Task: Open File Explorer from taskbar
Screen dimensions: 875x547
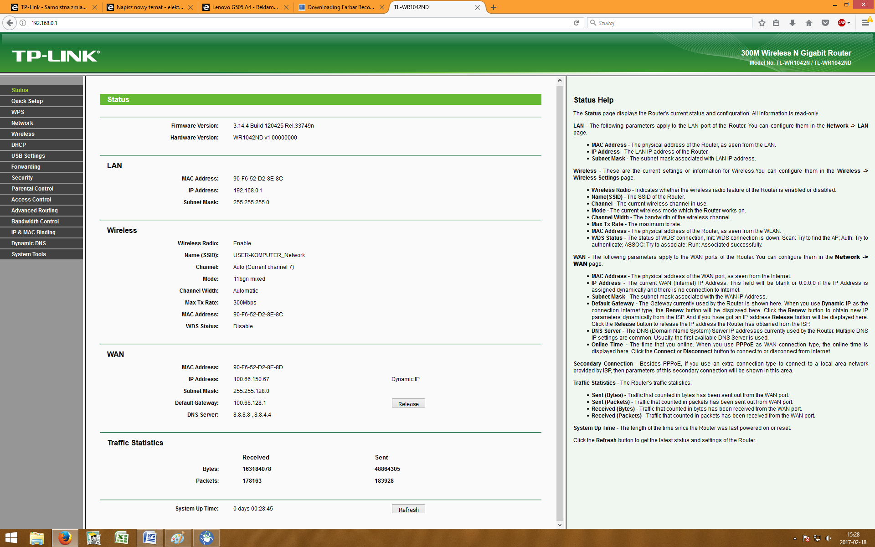Action: 37,538
